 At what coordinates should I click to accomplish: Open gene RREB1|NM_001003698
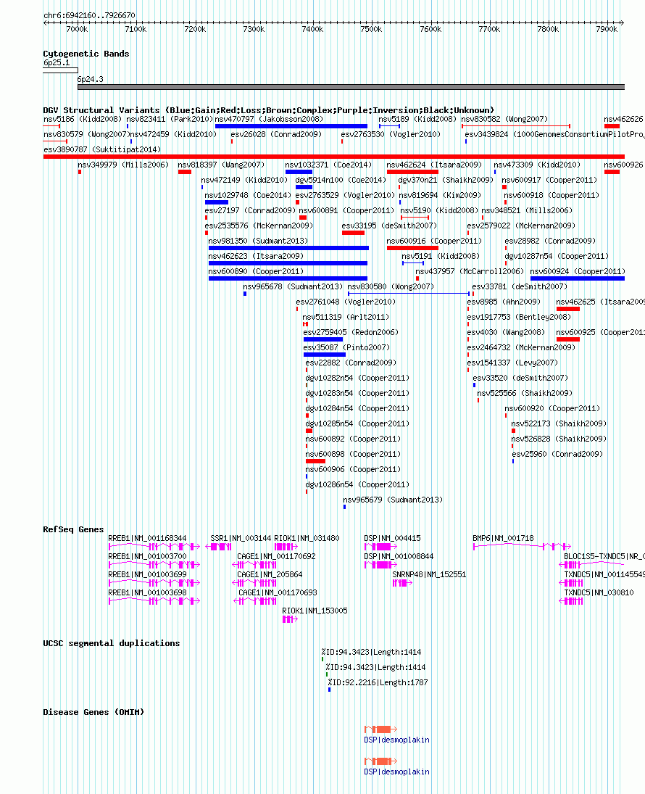[147, 593]
